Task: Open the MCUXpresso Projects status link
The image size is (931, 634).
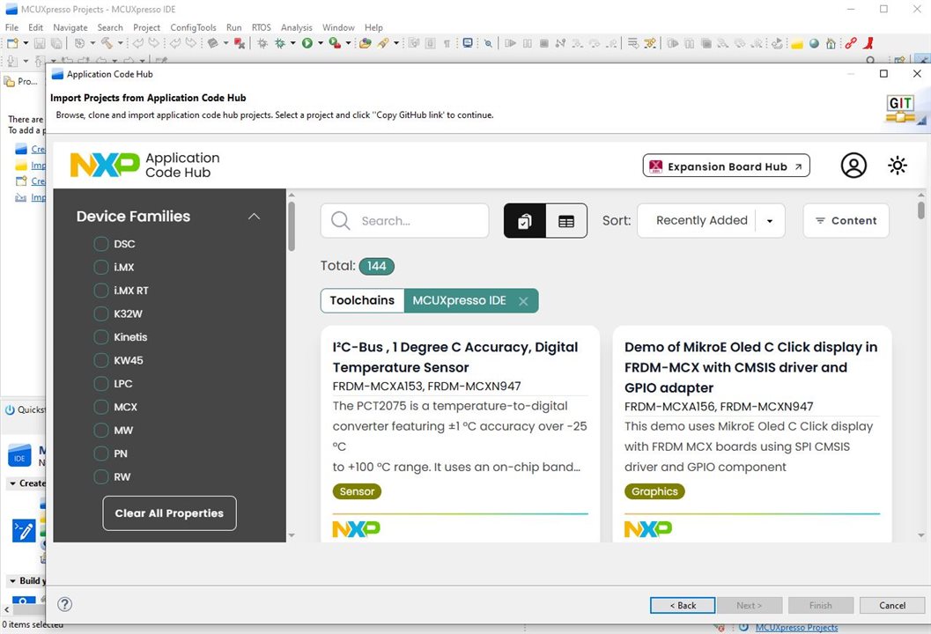Action: click(796, 628)
